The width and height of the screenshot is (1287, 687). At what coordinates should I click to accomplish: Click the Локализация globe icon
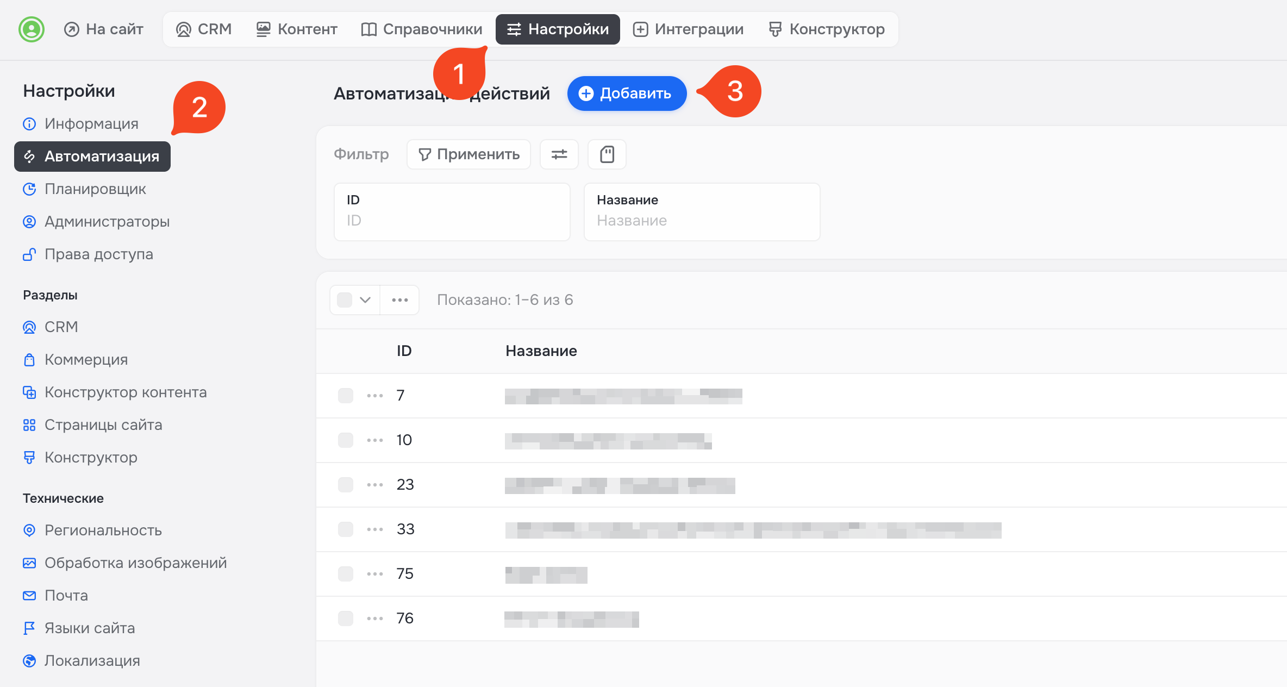pos(29,661)
